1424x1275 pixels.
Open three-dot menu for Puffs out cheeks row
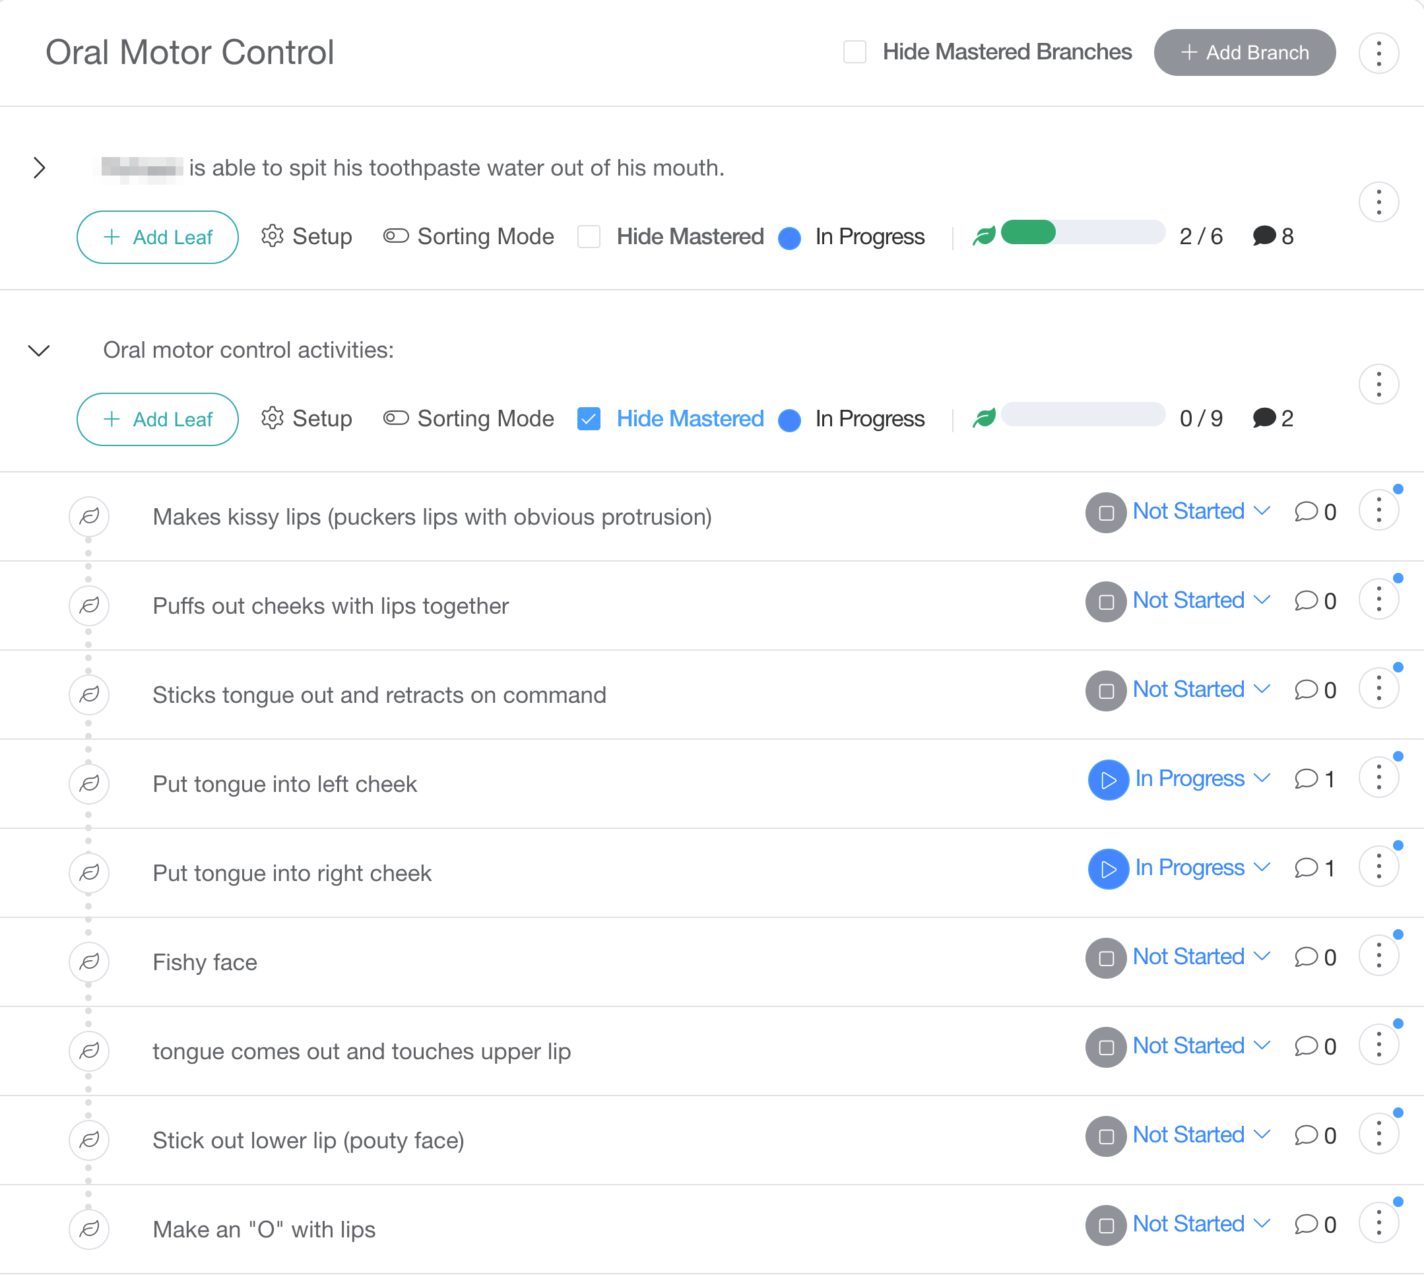tap(1378, 600)
